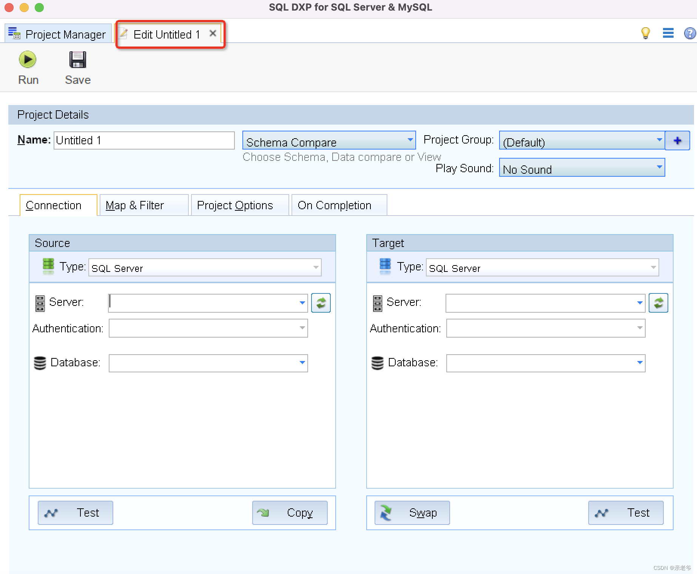Refresh the Source server list

click(x=321, y=303)
